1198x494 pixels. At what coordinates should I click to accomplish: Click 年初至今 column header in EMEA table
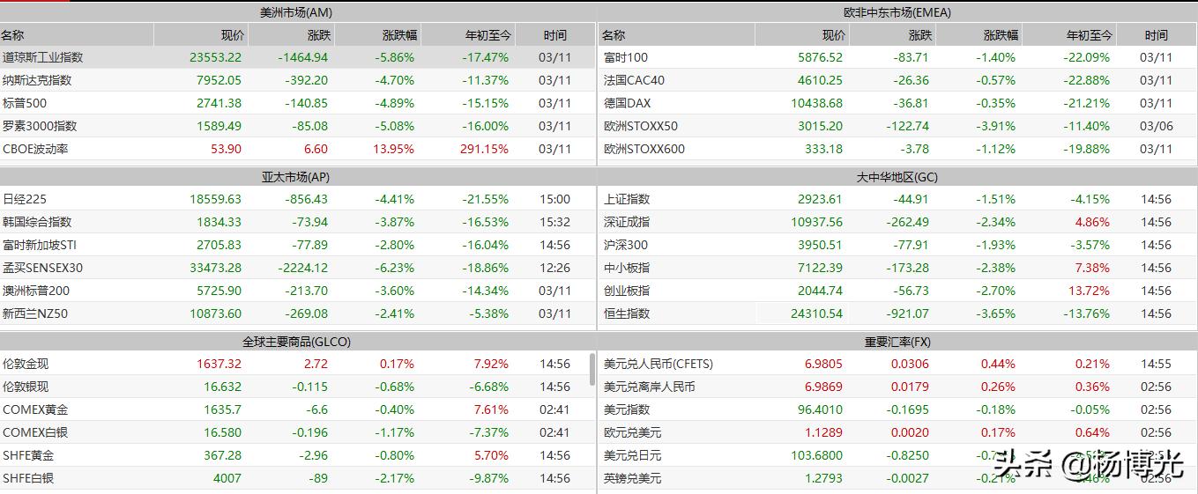tap(1090, 35)
